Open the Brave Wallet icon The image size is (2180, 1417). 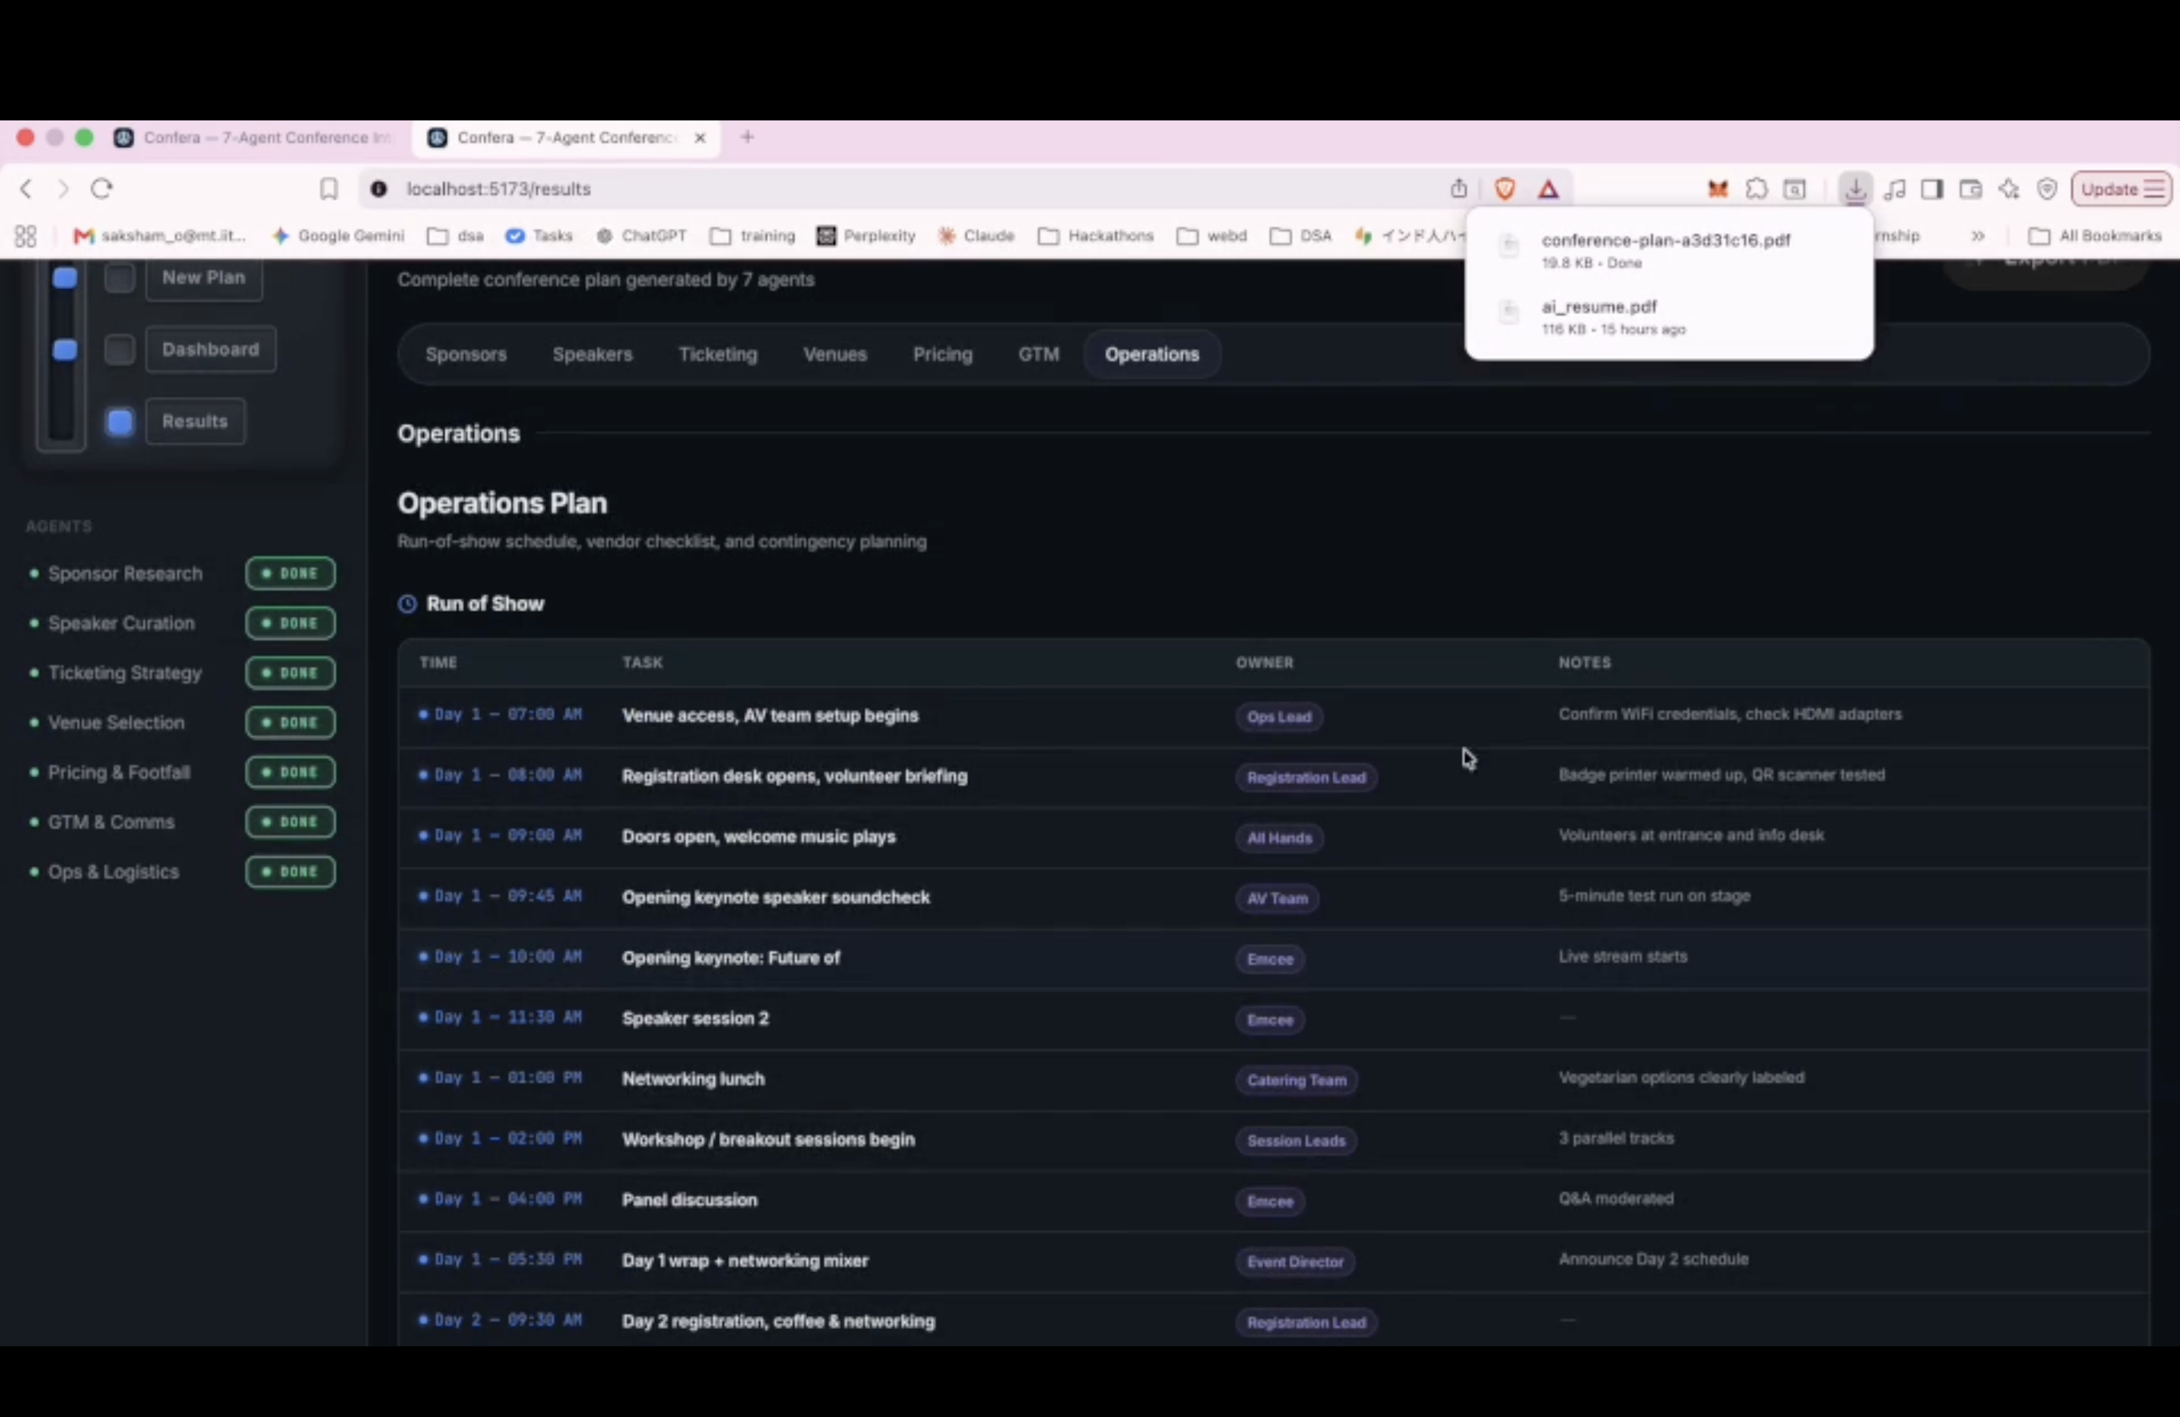(1970, 189)
